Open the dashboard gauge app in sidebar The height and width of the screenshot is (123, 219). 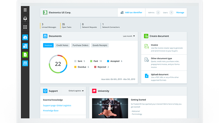click(25, 38)
